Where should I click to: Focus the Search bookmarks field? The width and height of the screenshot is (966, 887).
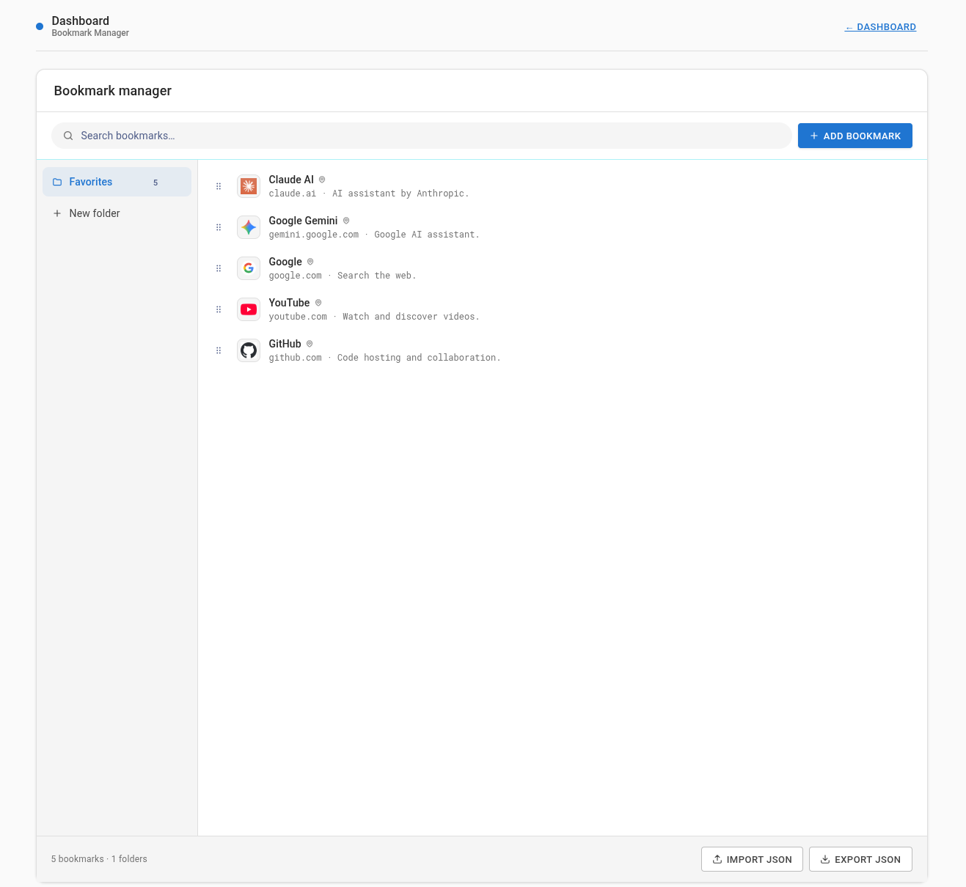[x=422, y=136]
